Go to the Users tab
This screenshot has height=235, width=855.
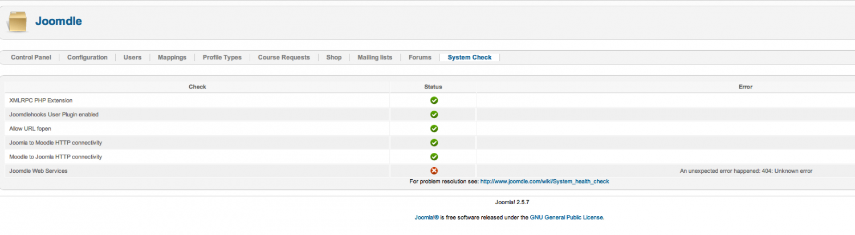(x=133, y=58)
